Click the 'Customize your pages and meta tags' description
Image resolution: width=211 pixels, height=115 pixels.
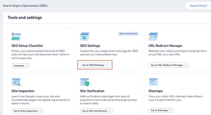coord(109,53)
